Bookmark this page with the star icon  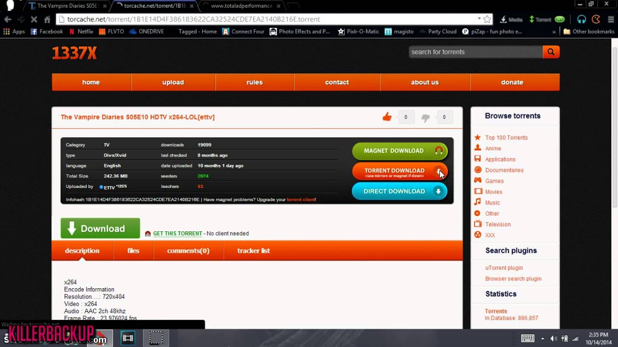point(487,19)
